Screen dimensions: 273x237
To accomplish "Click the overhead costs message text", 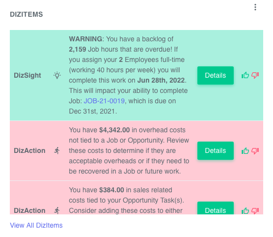I will click(x=129, y=150).
